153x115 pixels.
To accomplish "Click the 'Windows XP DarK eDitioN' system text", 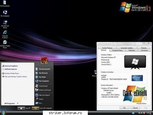I will pyautogui.click(x=110, y=88).
